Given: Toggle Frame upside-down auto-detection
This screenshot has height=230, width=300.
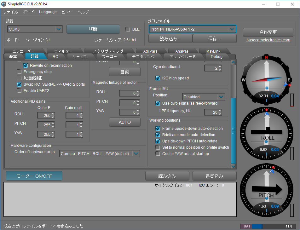Looking at the screenshot, I should coord(158,129).
